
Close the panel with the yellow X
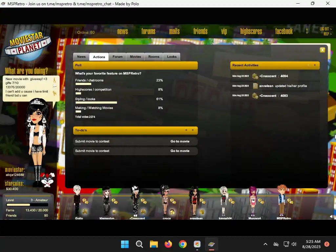click(x=322, y=50)
